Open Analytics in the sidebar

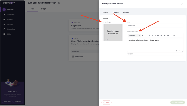point(10,19)
